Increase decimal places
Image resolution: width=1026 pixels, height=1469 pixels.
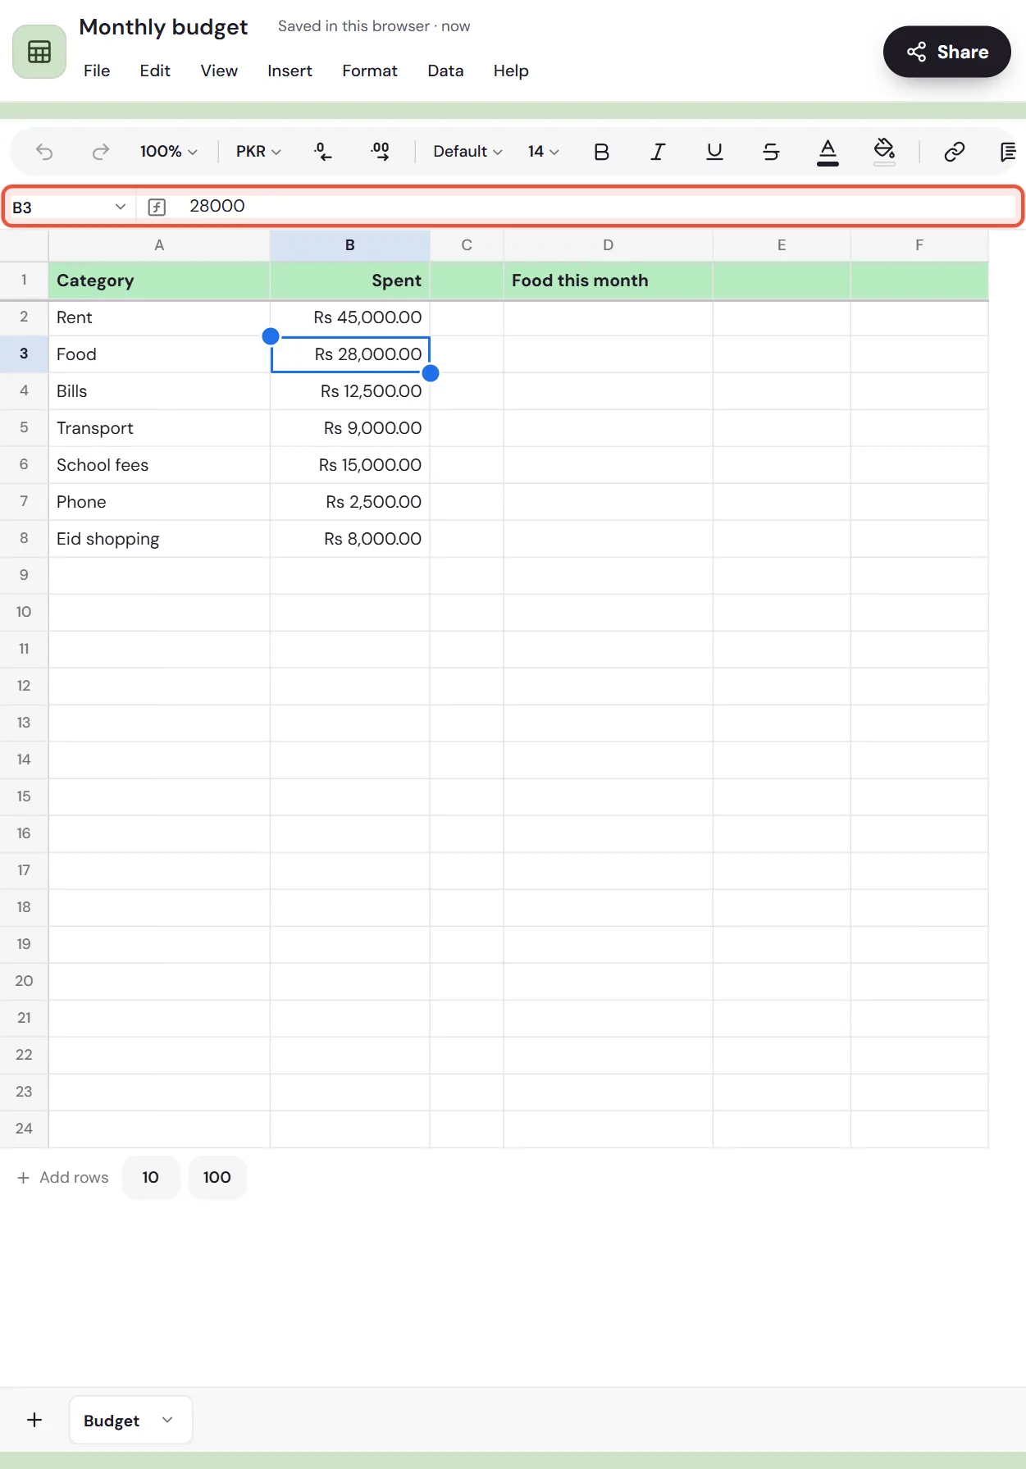tap(380, 152)
